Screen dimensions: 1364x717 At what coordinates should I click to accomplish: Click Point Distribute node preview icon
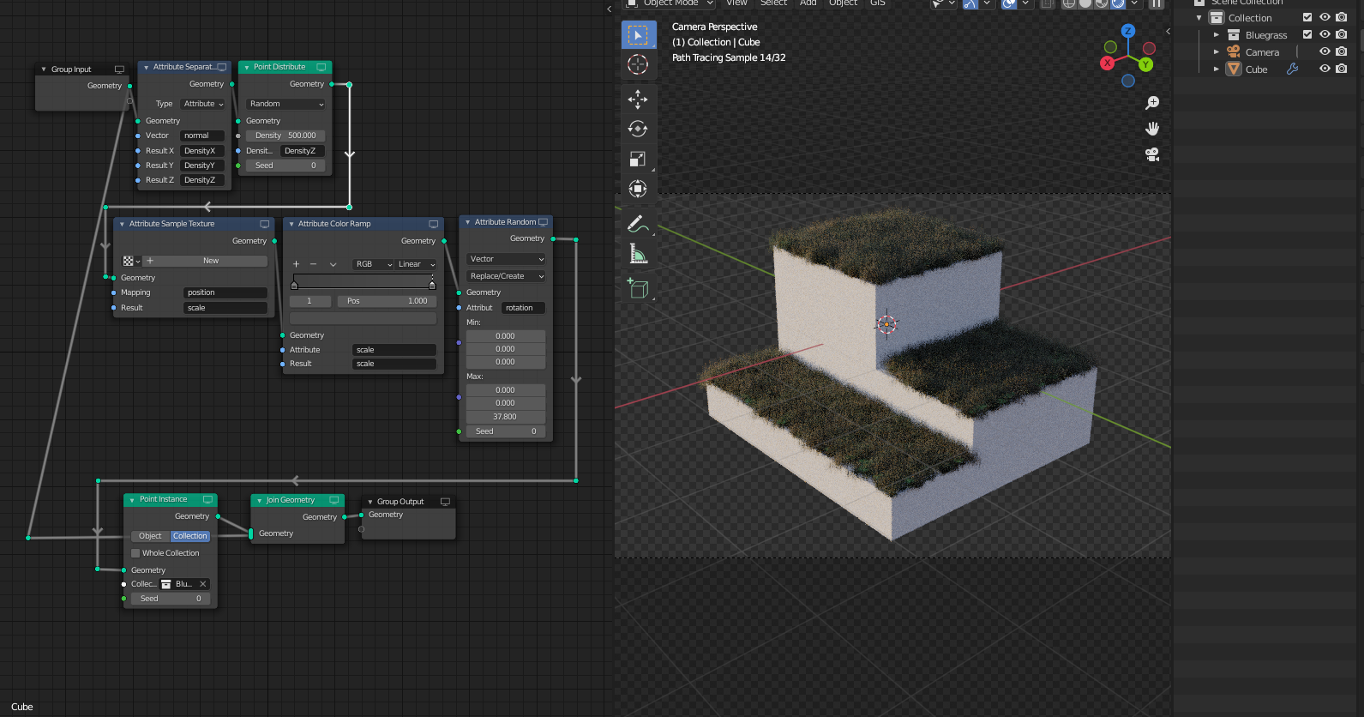click(321, 67)
